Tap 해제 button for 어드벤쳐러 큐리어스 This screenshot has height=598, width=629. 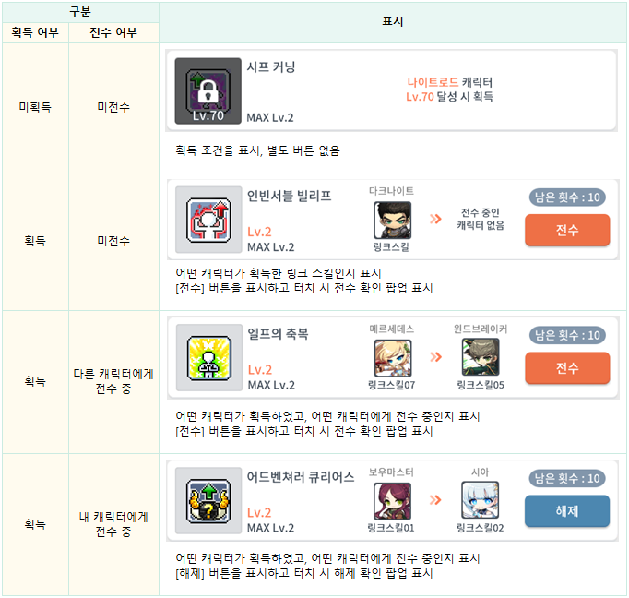pyautogui.click(x=567, y=511)
